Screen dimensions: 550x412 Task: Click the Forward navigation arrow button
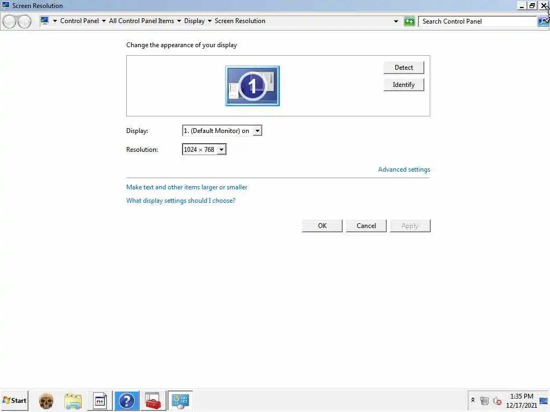tap(24, 21)
